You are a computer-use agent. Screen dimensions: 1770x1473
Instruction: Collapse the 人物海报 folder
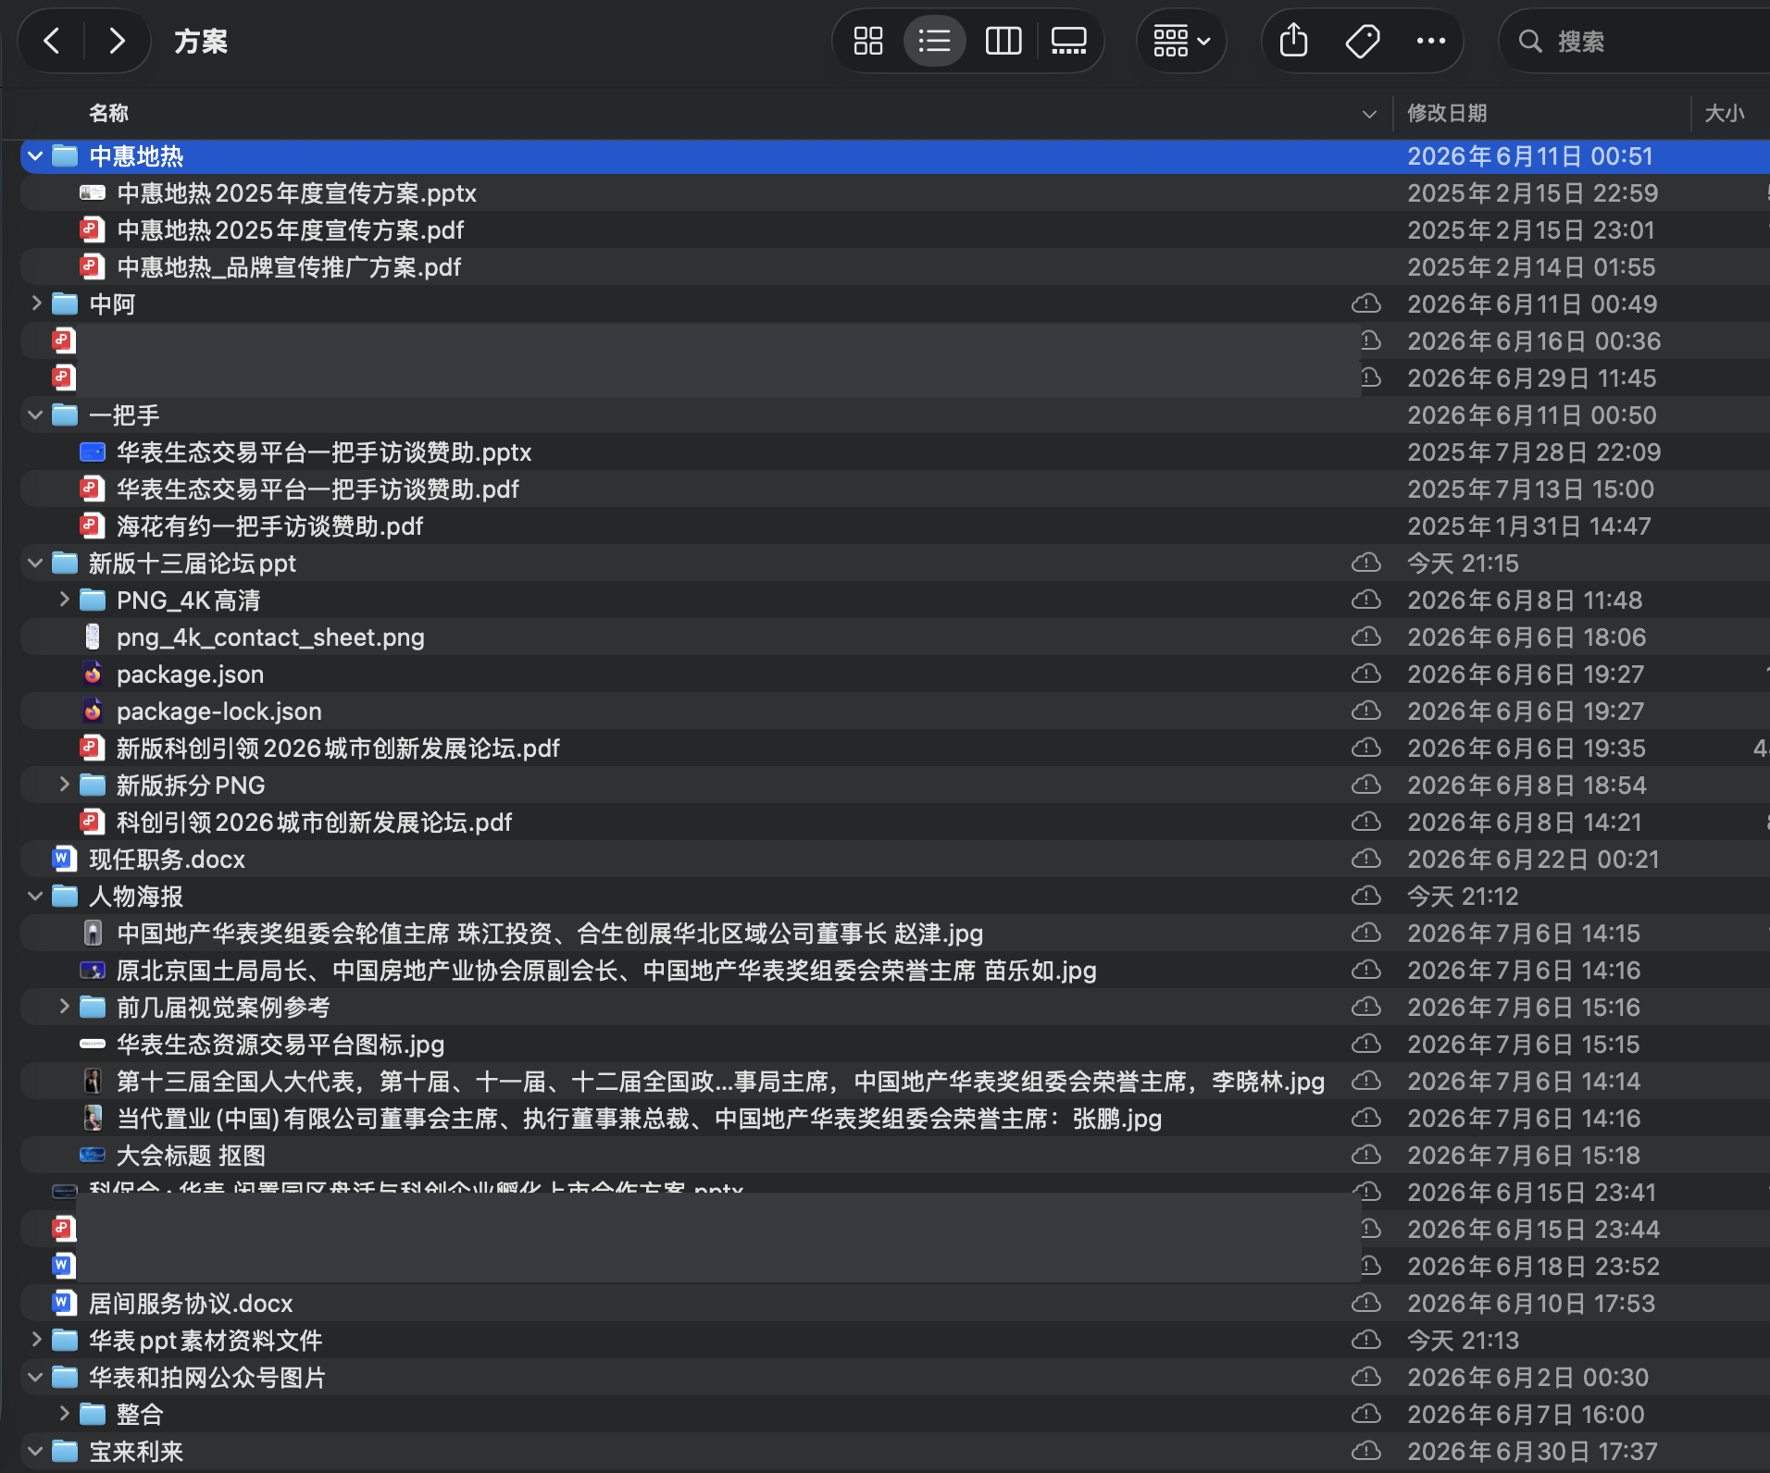point(35,896)
